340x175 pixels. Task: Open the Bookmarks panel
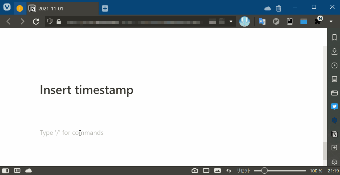tap(334, 37)
